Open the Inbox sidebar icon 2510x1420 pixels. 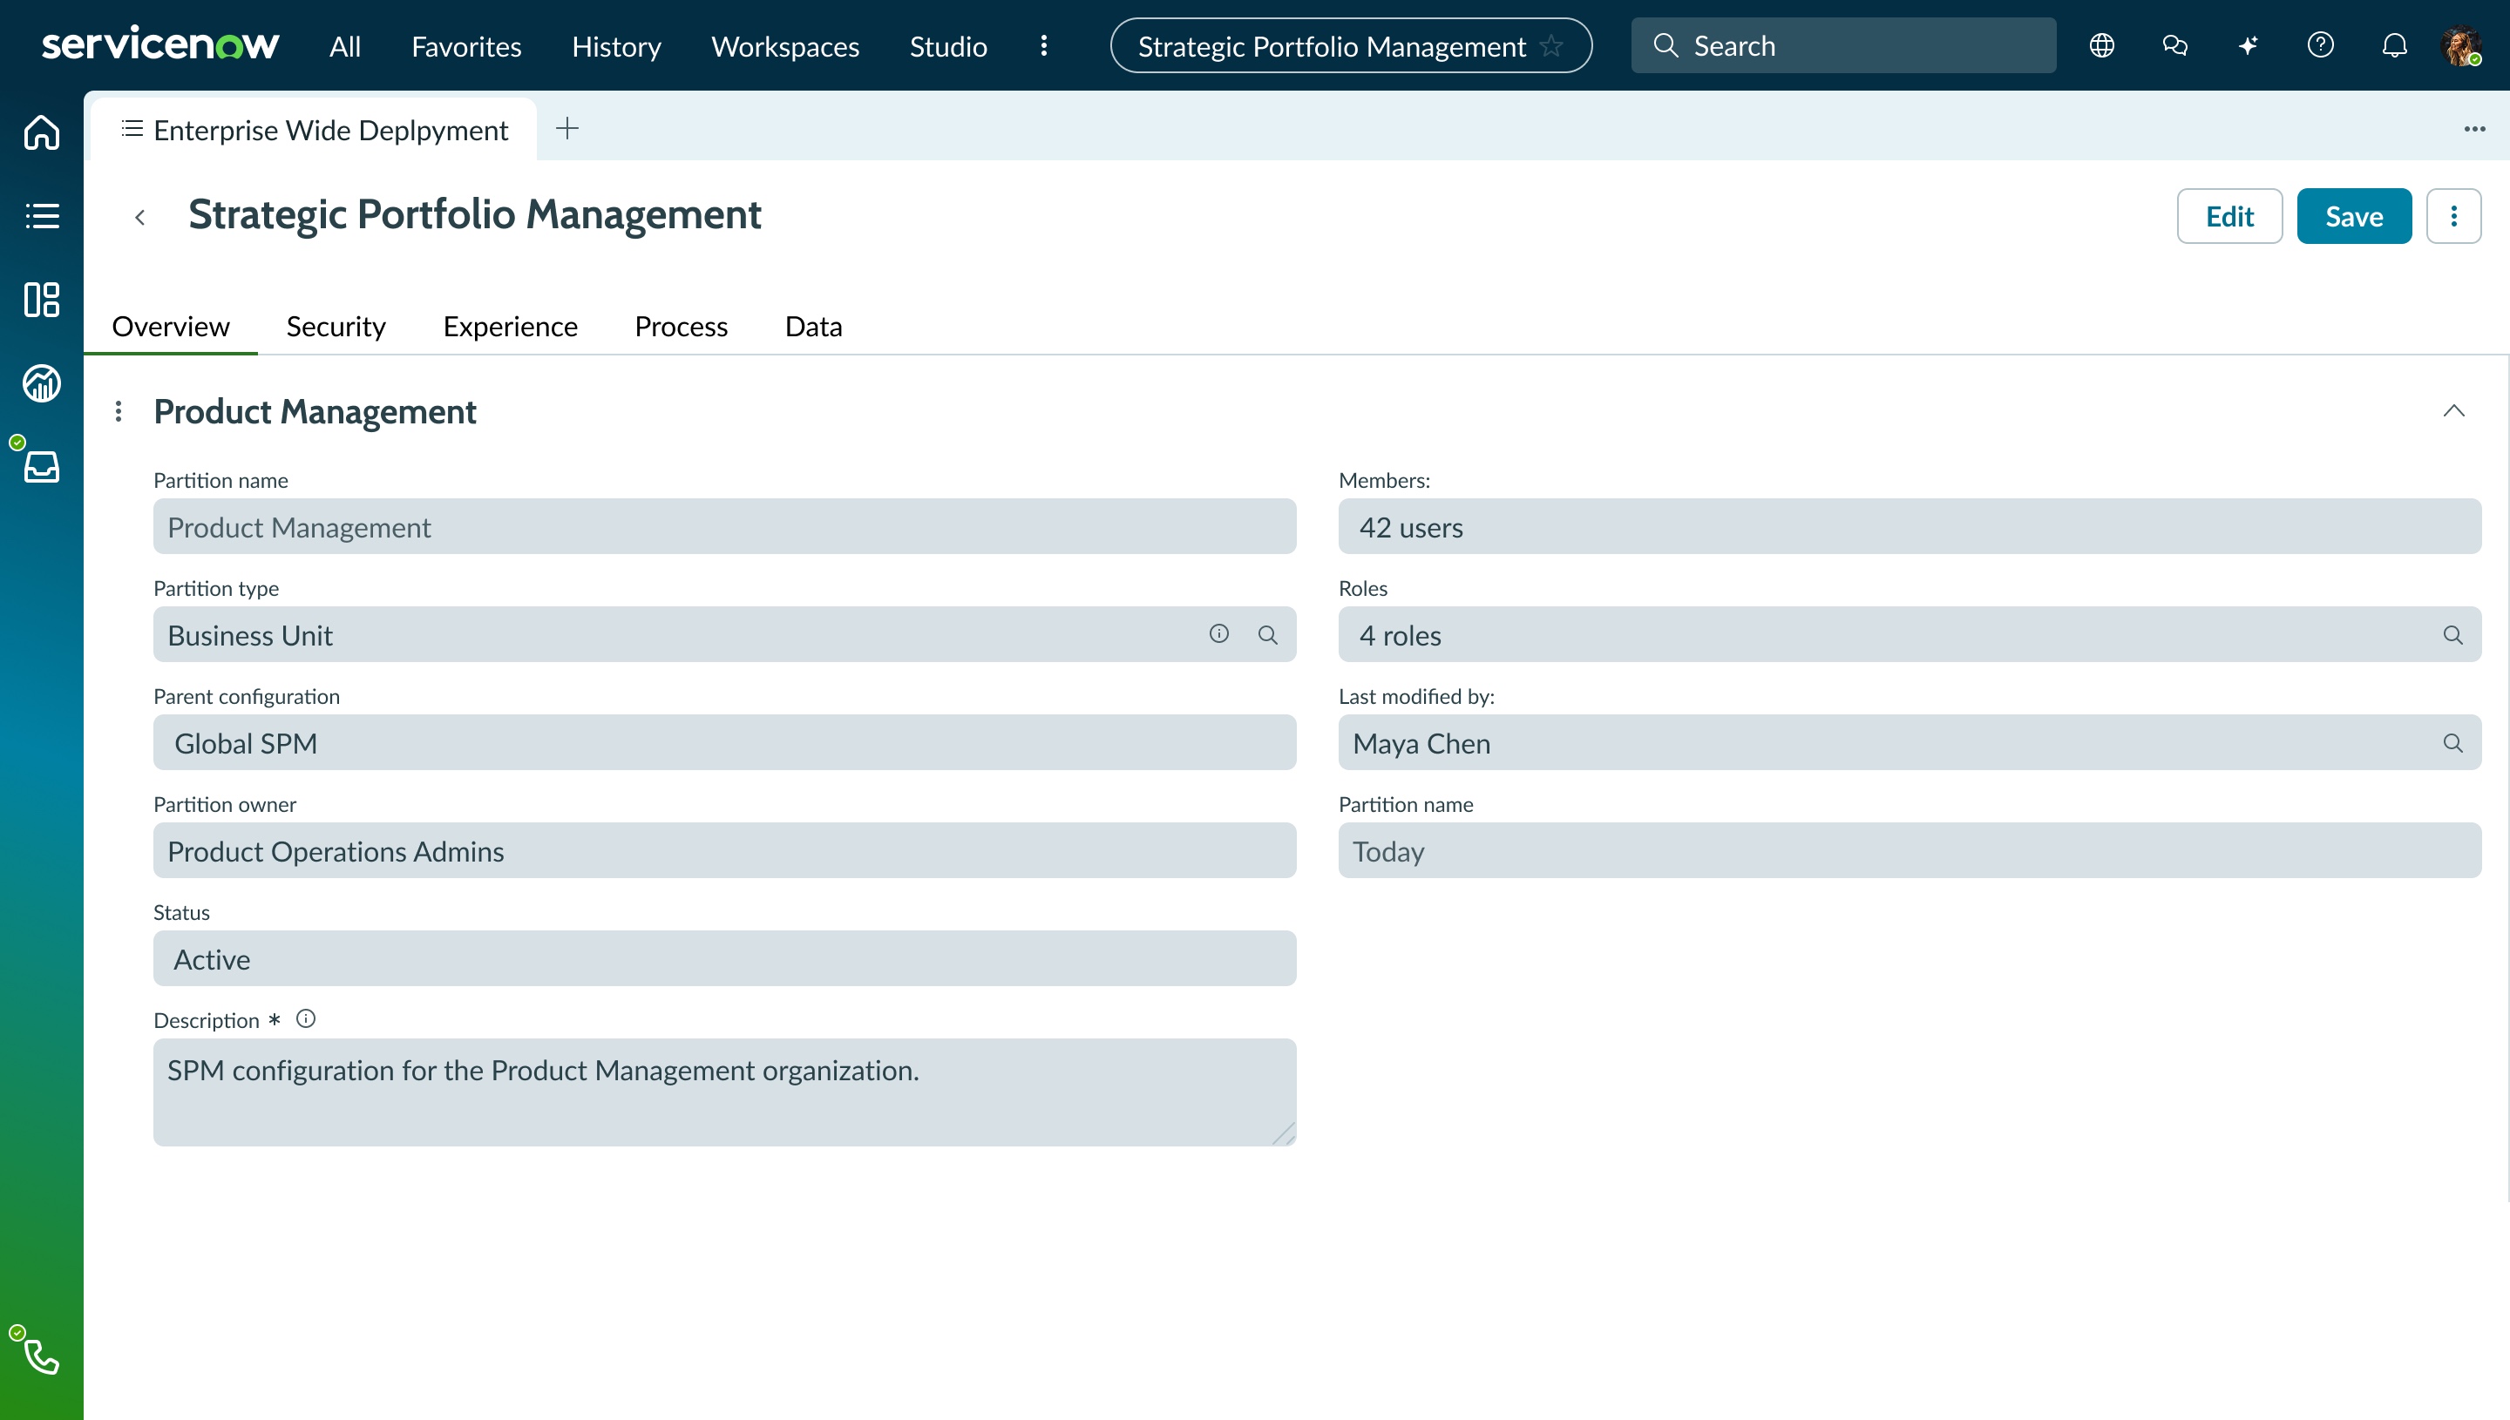pyautogui.click(x=41, y=466)
